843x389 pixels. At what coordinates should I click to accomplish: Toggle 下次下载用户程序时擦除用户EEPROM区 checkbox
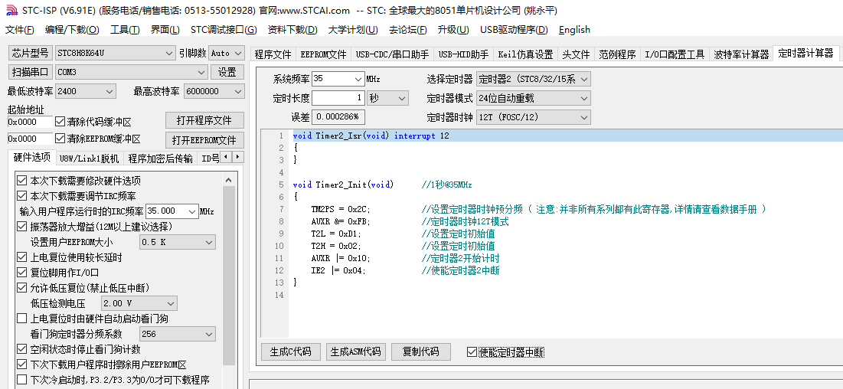[x=21, y=364]
